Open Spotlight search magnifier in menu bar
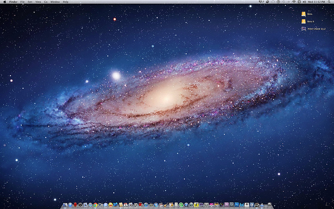Image resolution: width=334 pixels, height=209 pixels. [329, 2]
